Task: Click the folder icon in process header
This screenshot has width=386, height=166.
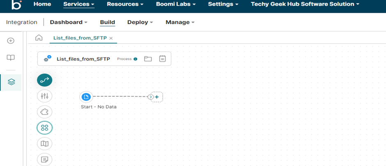Action: click(148, 59)
